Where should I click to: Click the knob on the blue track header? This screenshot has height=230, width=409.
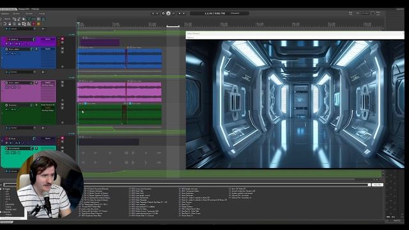(x=32, y=49)
